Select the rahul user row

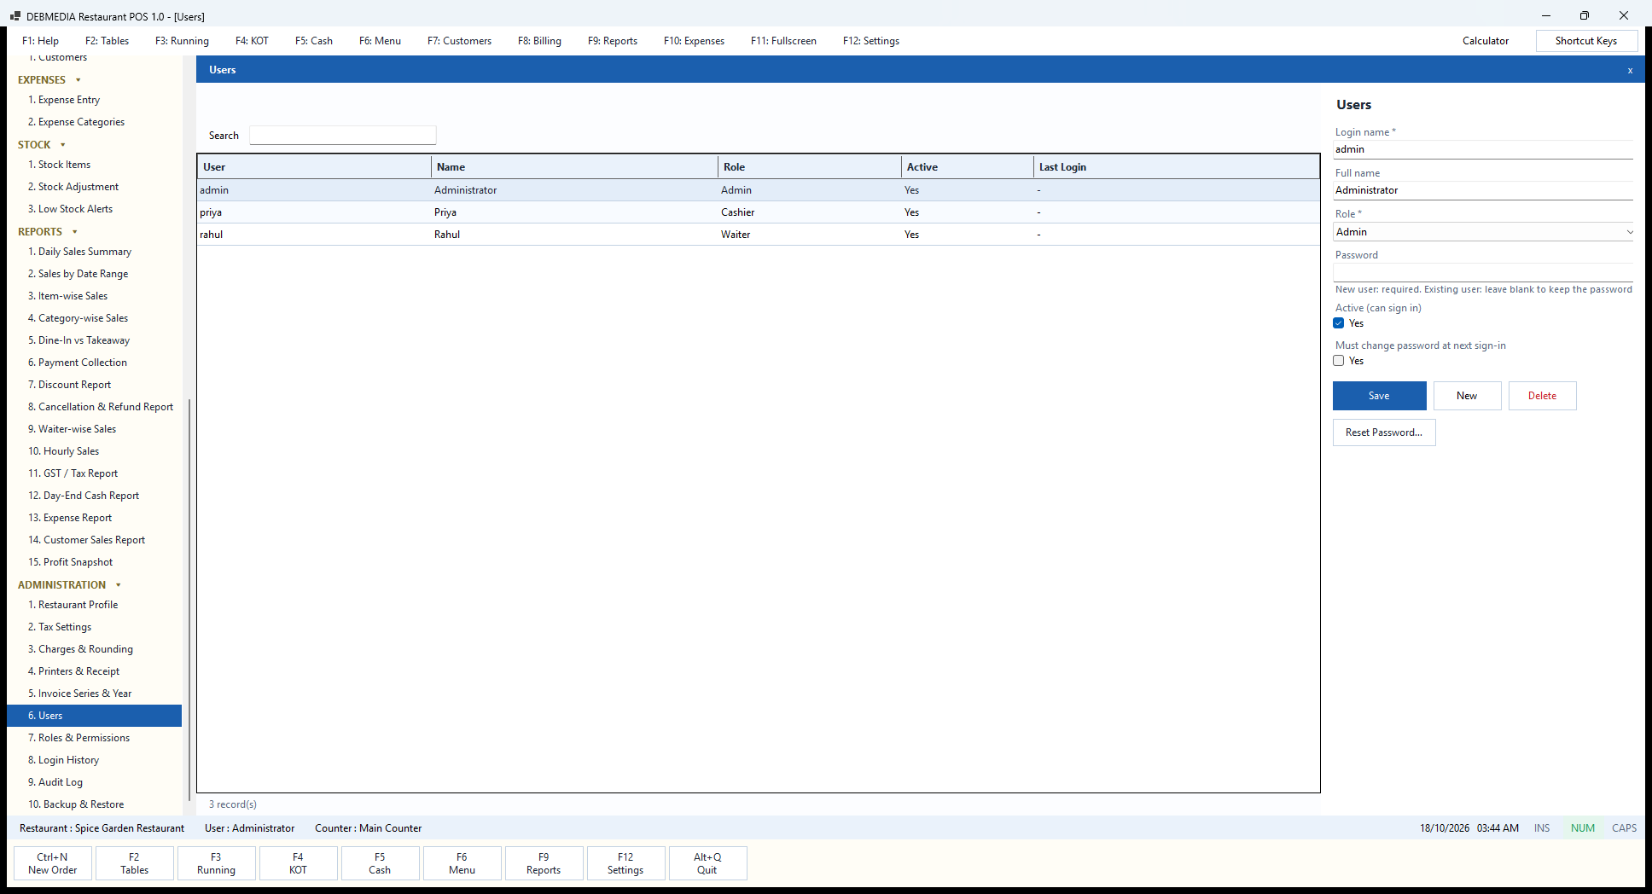759,235
